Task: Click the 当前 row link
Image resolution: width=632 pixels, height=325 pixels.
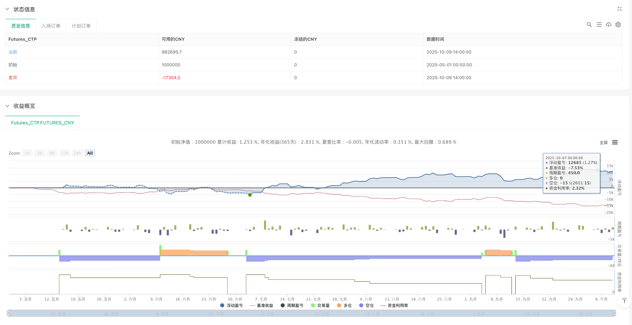Action: coord(13,52)
